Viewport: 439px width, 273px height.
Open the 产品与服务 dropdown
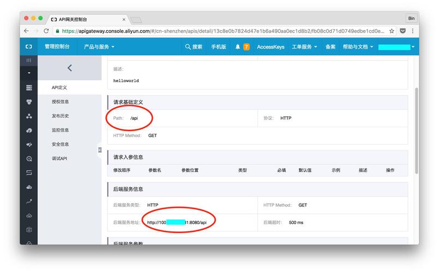tap(99, 47)
